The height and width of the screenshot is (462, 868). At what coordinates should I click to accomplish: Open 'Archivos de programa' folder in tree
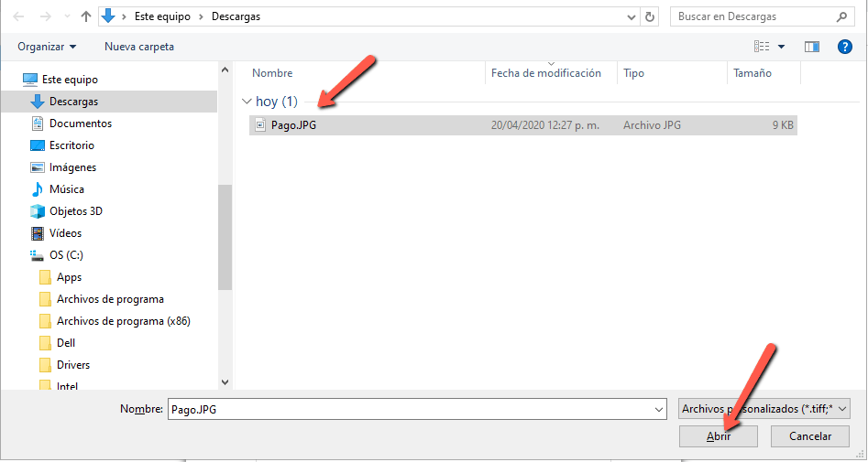(x=110, y=299)
